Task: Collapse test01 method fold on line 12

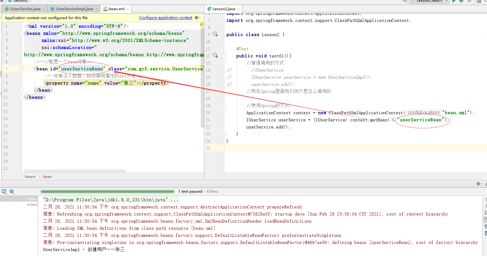Action: pyautogui.click(x=224, y=56)
